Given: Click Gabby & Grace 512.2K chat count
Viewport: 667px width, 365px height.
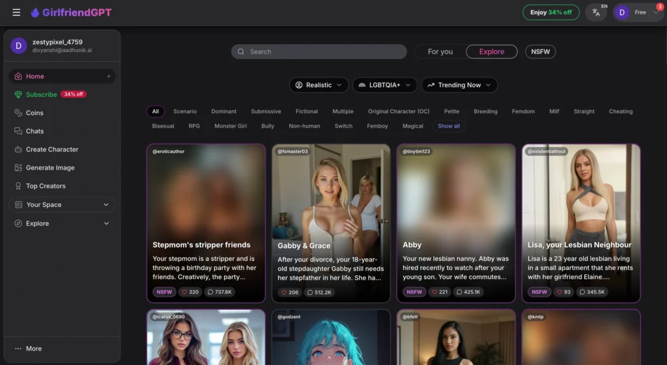Looking at the screenshot, I should pyautogui.click(x=319, y=292).
